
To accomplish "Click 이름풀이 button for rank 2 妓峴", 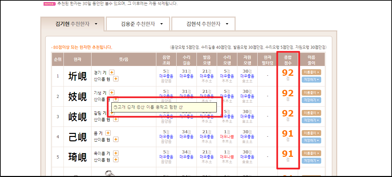I will [x=311, y=93].
